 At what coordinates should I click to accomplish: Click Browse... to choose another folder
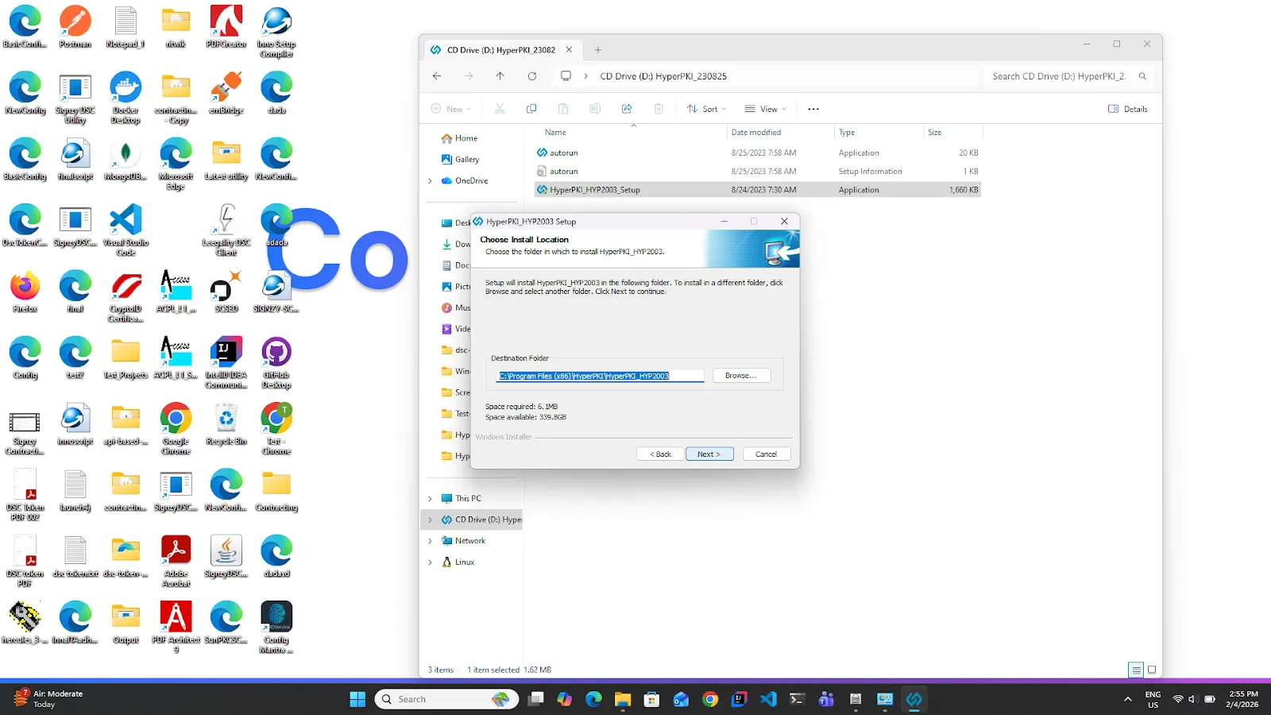click(x=741, y=376)
